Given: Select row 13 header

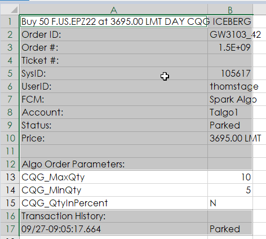Looking at the screenshot, I should [10, 177].
